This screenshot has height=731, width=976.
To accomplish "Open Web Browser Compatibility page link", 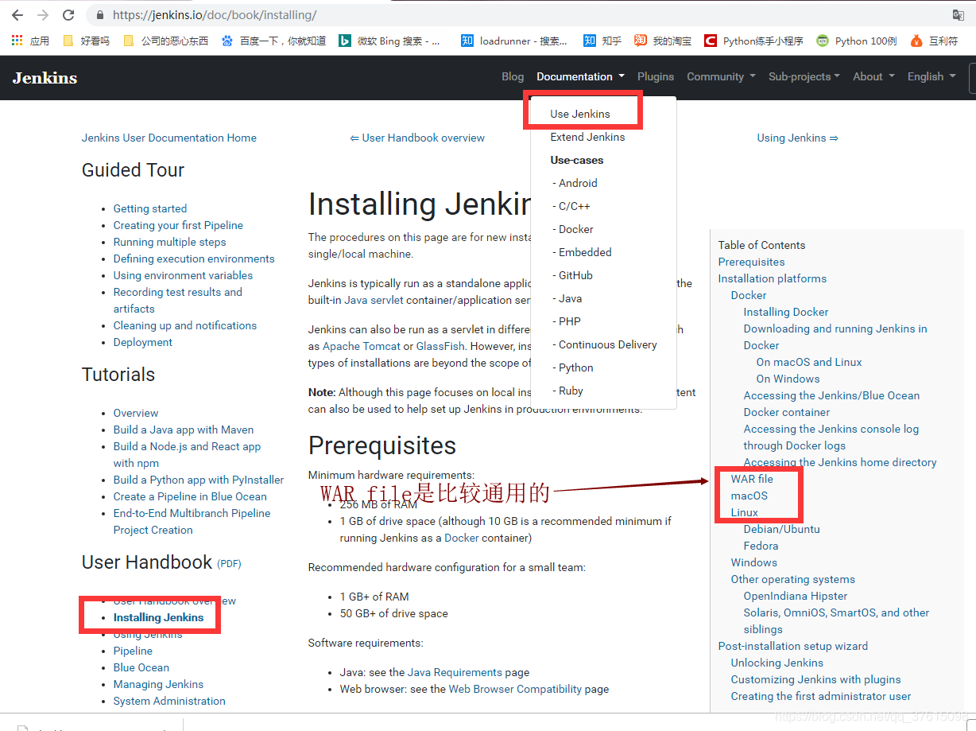I will 515,689.
